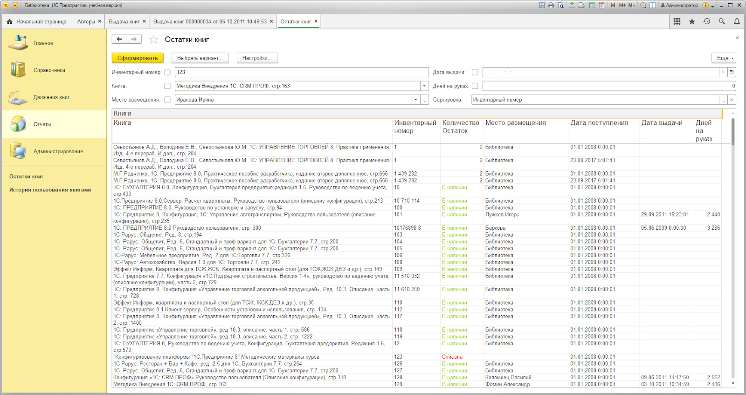This screenshot has height=395, width=746.
Task: Click the M memory button
Action: (x=613, y=5)
